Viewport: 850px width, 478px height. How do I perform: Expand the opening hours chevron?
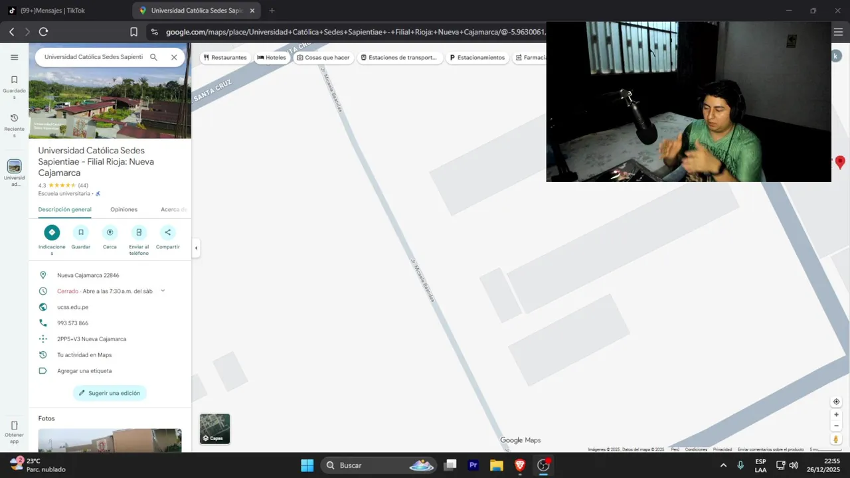[163, 291]
